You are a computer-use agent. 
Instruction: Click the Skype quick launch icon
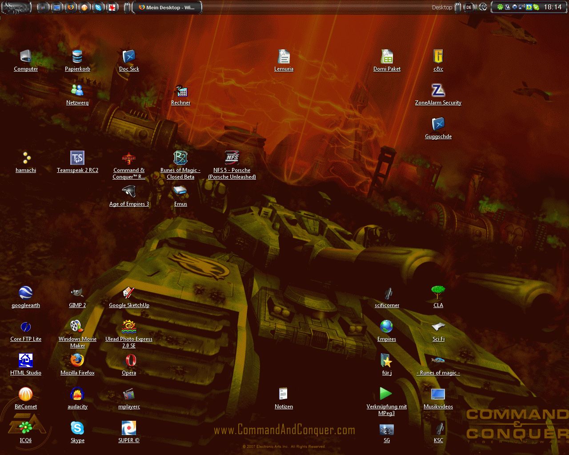point(98,7)
